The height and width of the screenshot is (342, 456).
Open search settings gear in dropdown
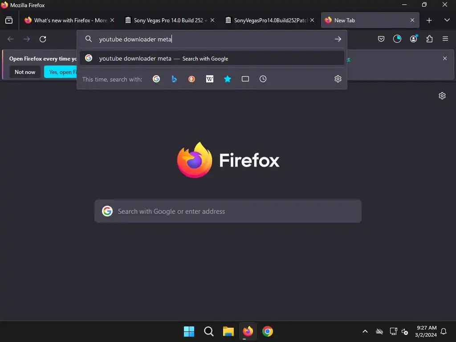pyautogui.click(x=338, y=79)
